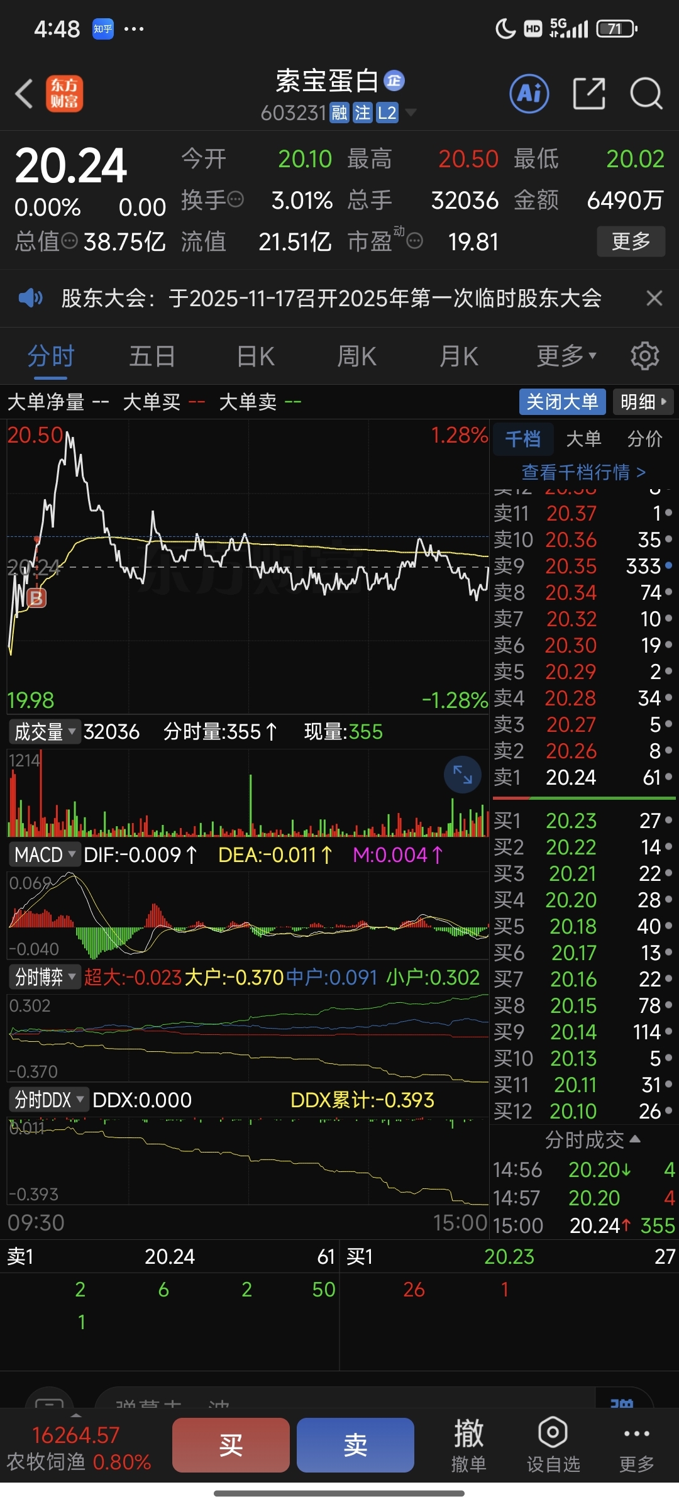Image resolution: width=679 pixels, height=1509 pixels.
Task: Select the 分价 tab in order panel
Action: [644, 439]
